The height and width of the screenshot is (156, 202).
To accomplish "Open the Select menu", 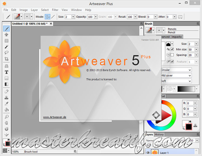I will [45, 10].
